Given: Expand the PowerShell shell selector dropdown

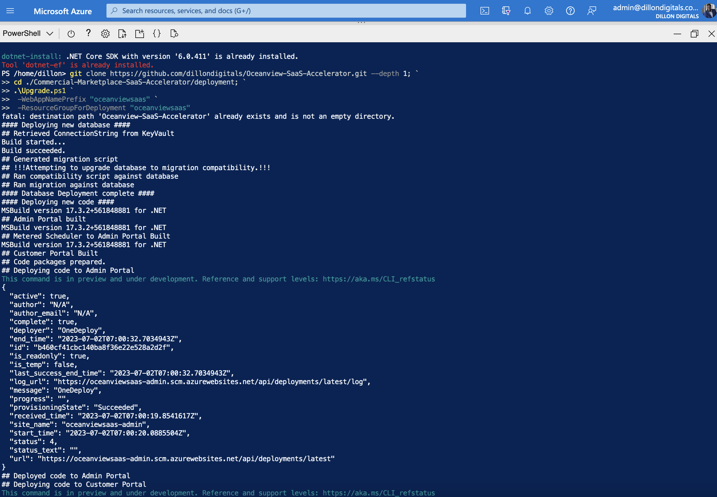Looking at the screenshot, I should point(28,33).
